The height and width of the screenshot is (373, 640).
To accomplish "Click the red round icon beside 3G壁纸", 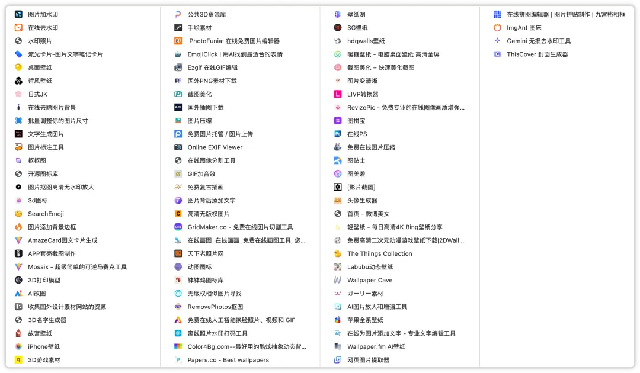I will 338,28.
